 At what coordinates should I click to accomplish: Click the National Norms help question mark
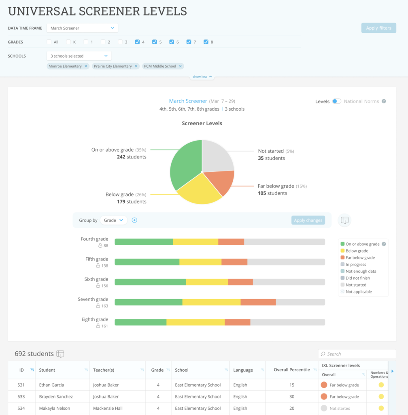(383, 101)
